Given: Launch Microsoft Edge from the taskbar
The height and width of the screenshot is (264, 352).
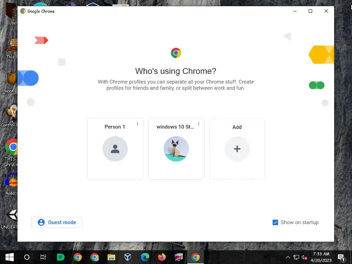Looking at the screenshot, I should [145, 257].
